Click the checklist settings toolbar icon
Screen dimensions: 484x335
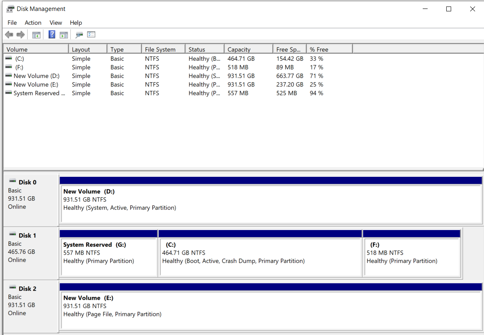pyautogui.click(x=91, y=34)
